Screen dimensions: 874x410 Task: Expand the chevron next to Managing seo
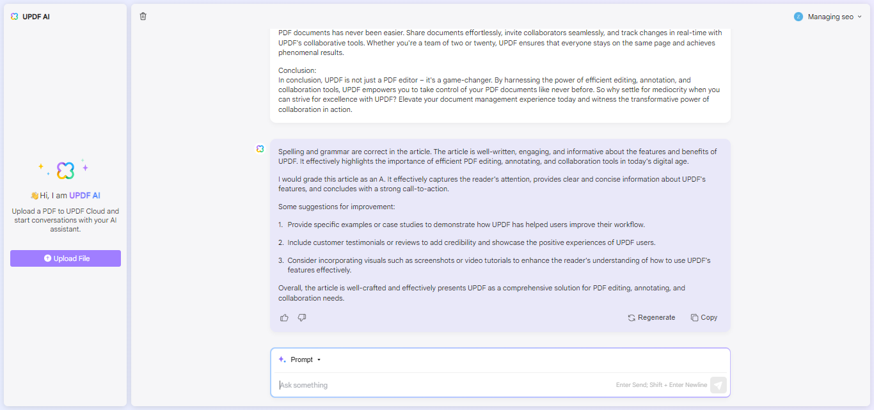coord(859,17)
